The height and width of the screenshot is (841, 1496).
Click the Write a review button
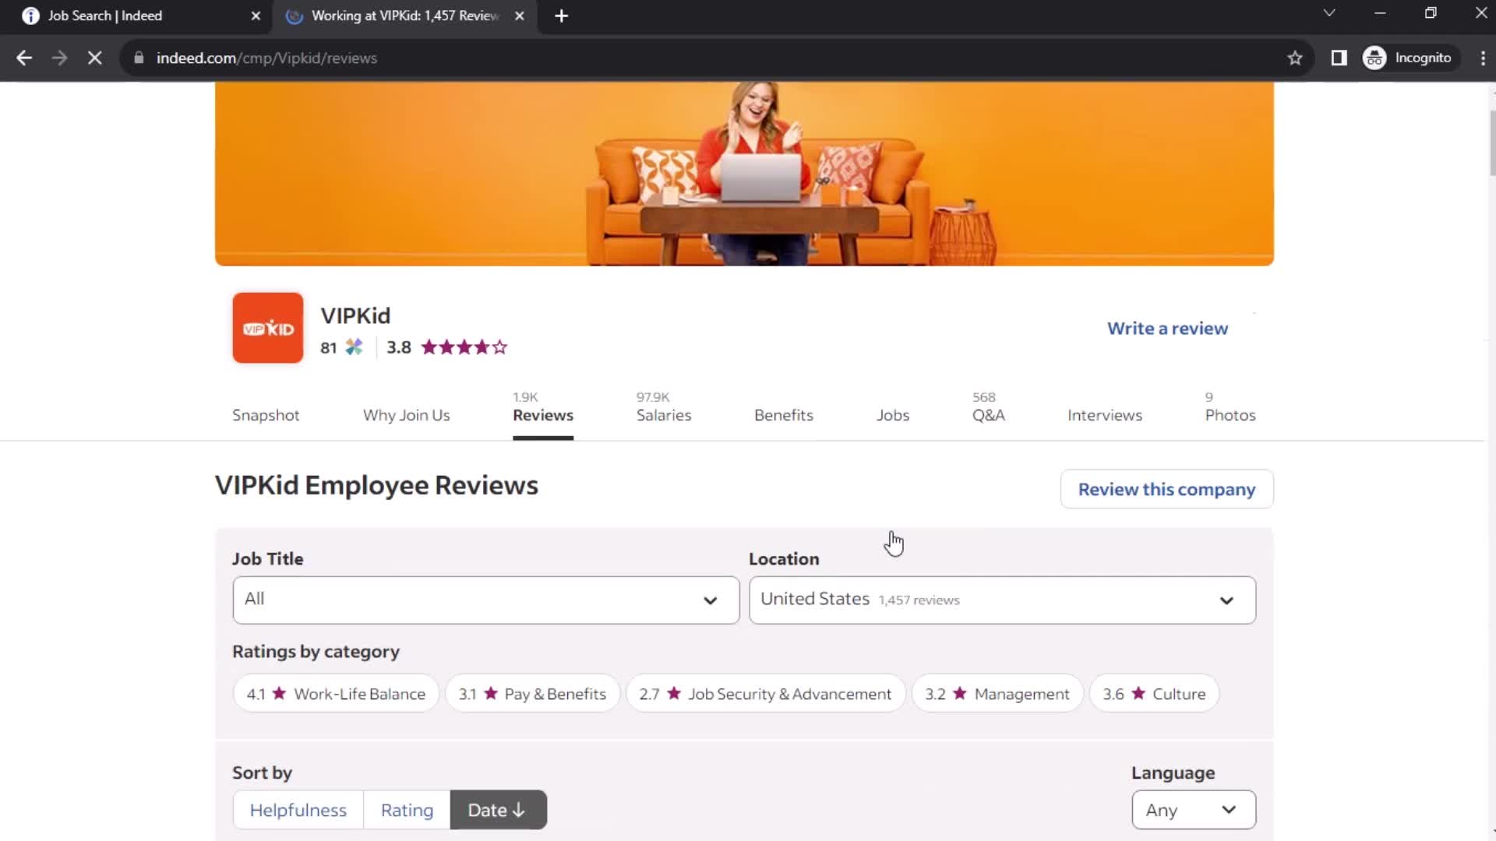click(x=1167, y=328)
